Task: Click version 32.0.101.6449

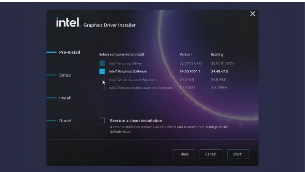Action: pyautogui.click(x=191, y=63)
